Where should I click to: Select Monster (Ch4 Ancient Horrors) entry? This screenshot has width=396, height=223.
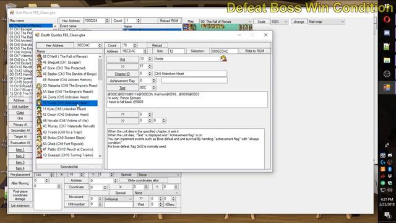pyautogui.click(x=67, y=80)
